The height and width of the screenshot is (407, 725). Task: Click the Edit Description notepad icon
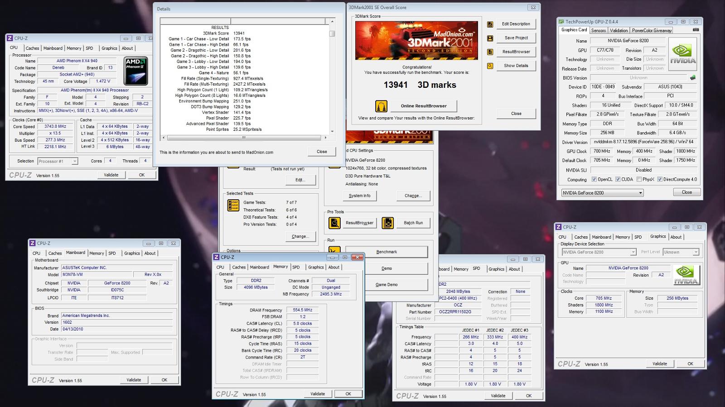[490, 24]
